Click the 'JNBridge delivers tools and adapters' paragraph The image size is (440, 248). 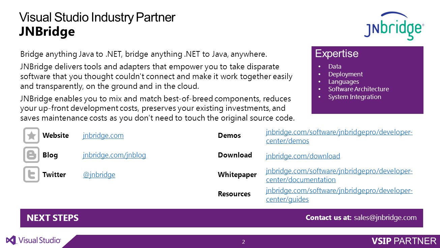tap(156, 76)
